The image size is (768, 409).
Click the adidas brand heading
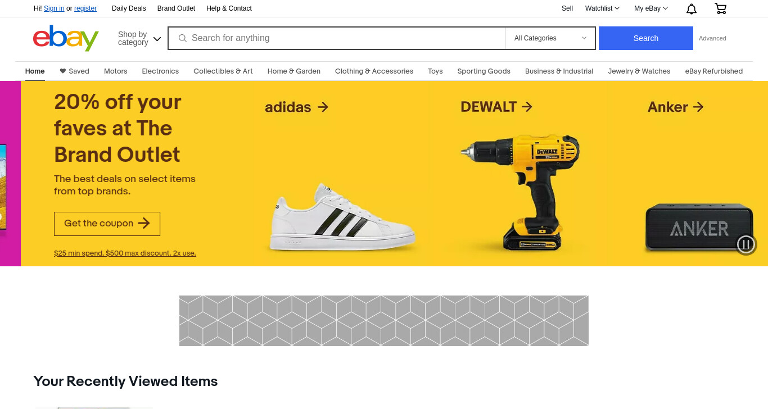(x=288, y=107)
